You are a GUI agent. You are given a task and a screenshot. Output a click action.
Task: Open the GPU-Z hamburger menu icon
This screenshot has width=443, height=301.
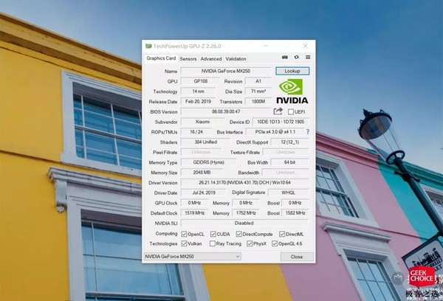308,58
